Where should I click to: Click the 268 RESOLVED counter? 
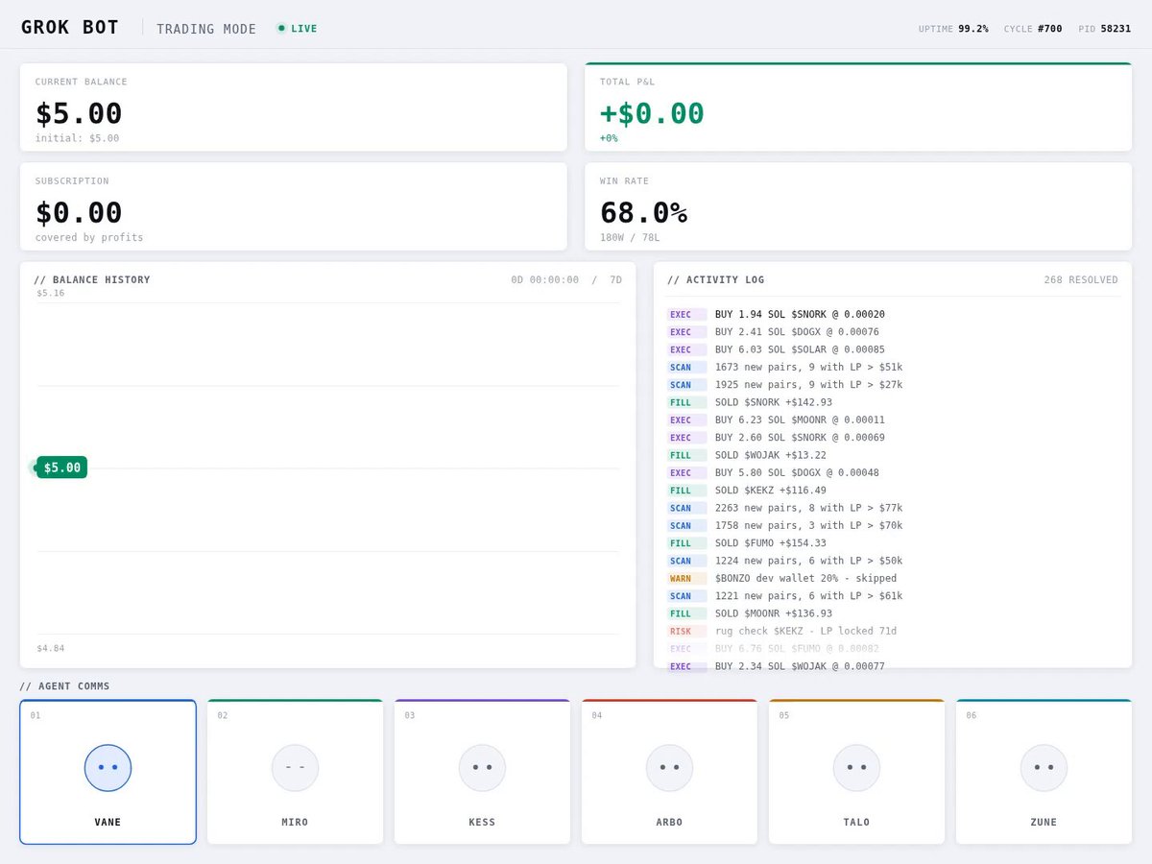pyautogui.click(x=1081, y=280)
